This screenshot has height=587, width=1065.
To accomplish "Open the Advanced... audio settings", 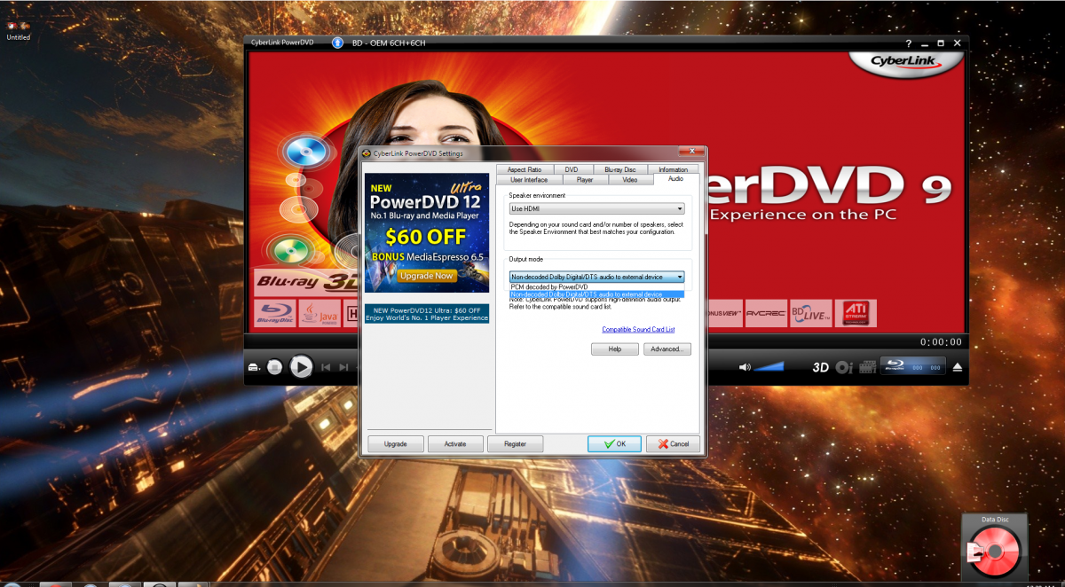I will pos(667,349).
